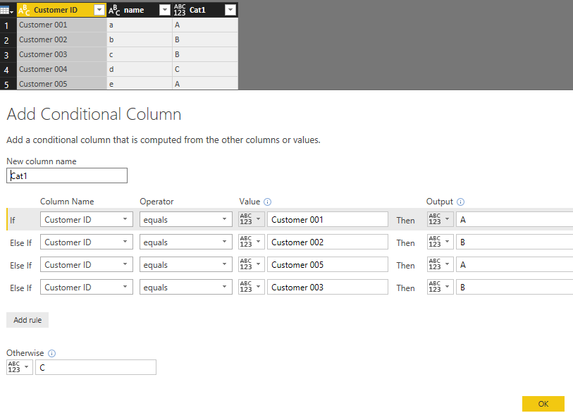
Task: Click the Otherwise value field containing C
Action: [96, 367]
